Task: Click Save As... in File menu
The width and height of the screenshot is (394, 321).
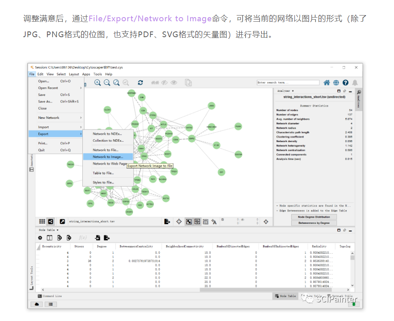Action: point(56,102)
